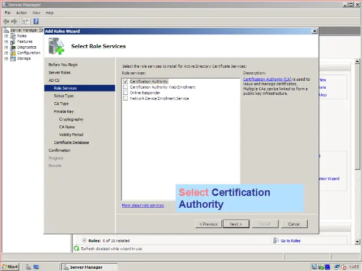
Task: Select the Roles icon in the tree
Action: (x=13, y=36)
